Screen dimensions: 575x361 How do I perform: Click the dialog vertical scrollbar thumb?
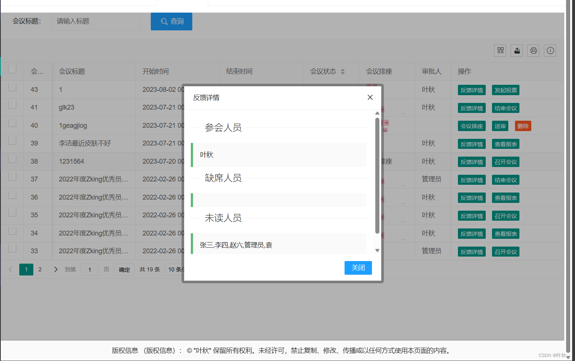377,176
